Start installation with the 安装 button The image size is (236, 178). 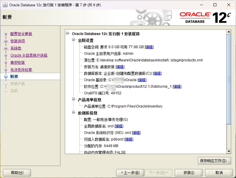point(188,173)
